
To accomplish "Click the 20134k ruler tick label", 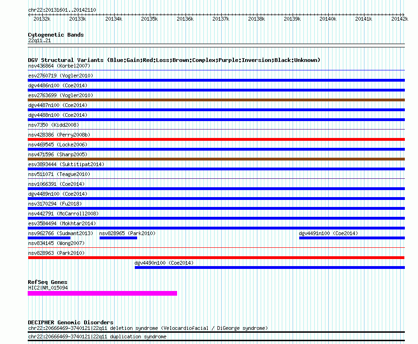I will [x=114, y=19].
